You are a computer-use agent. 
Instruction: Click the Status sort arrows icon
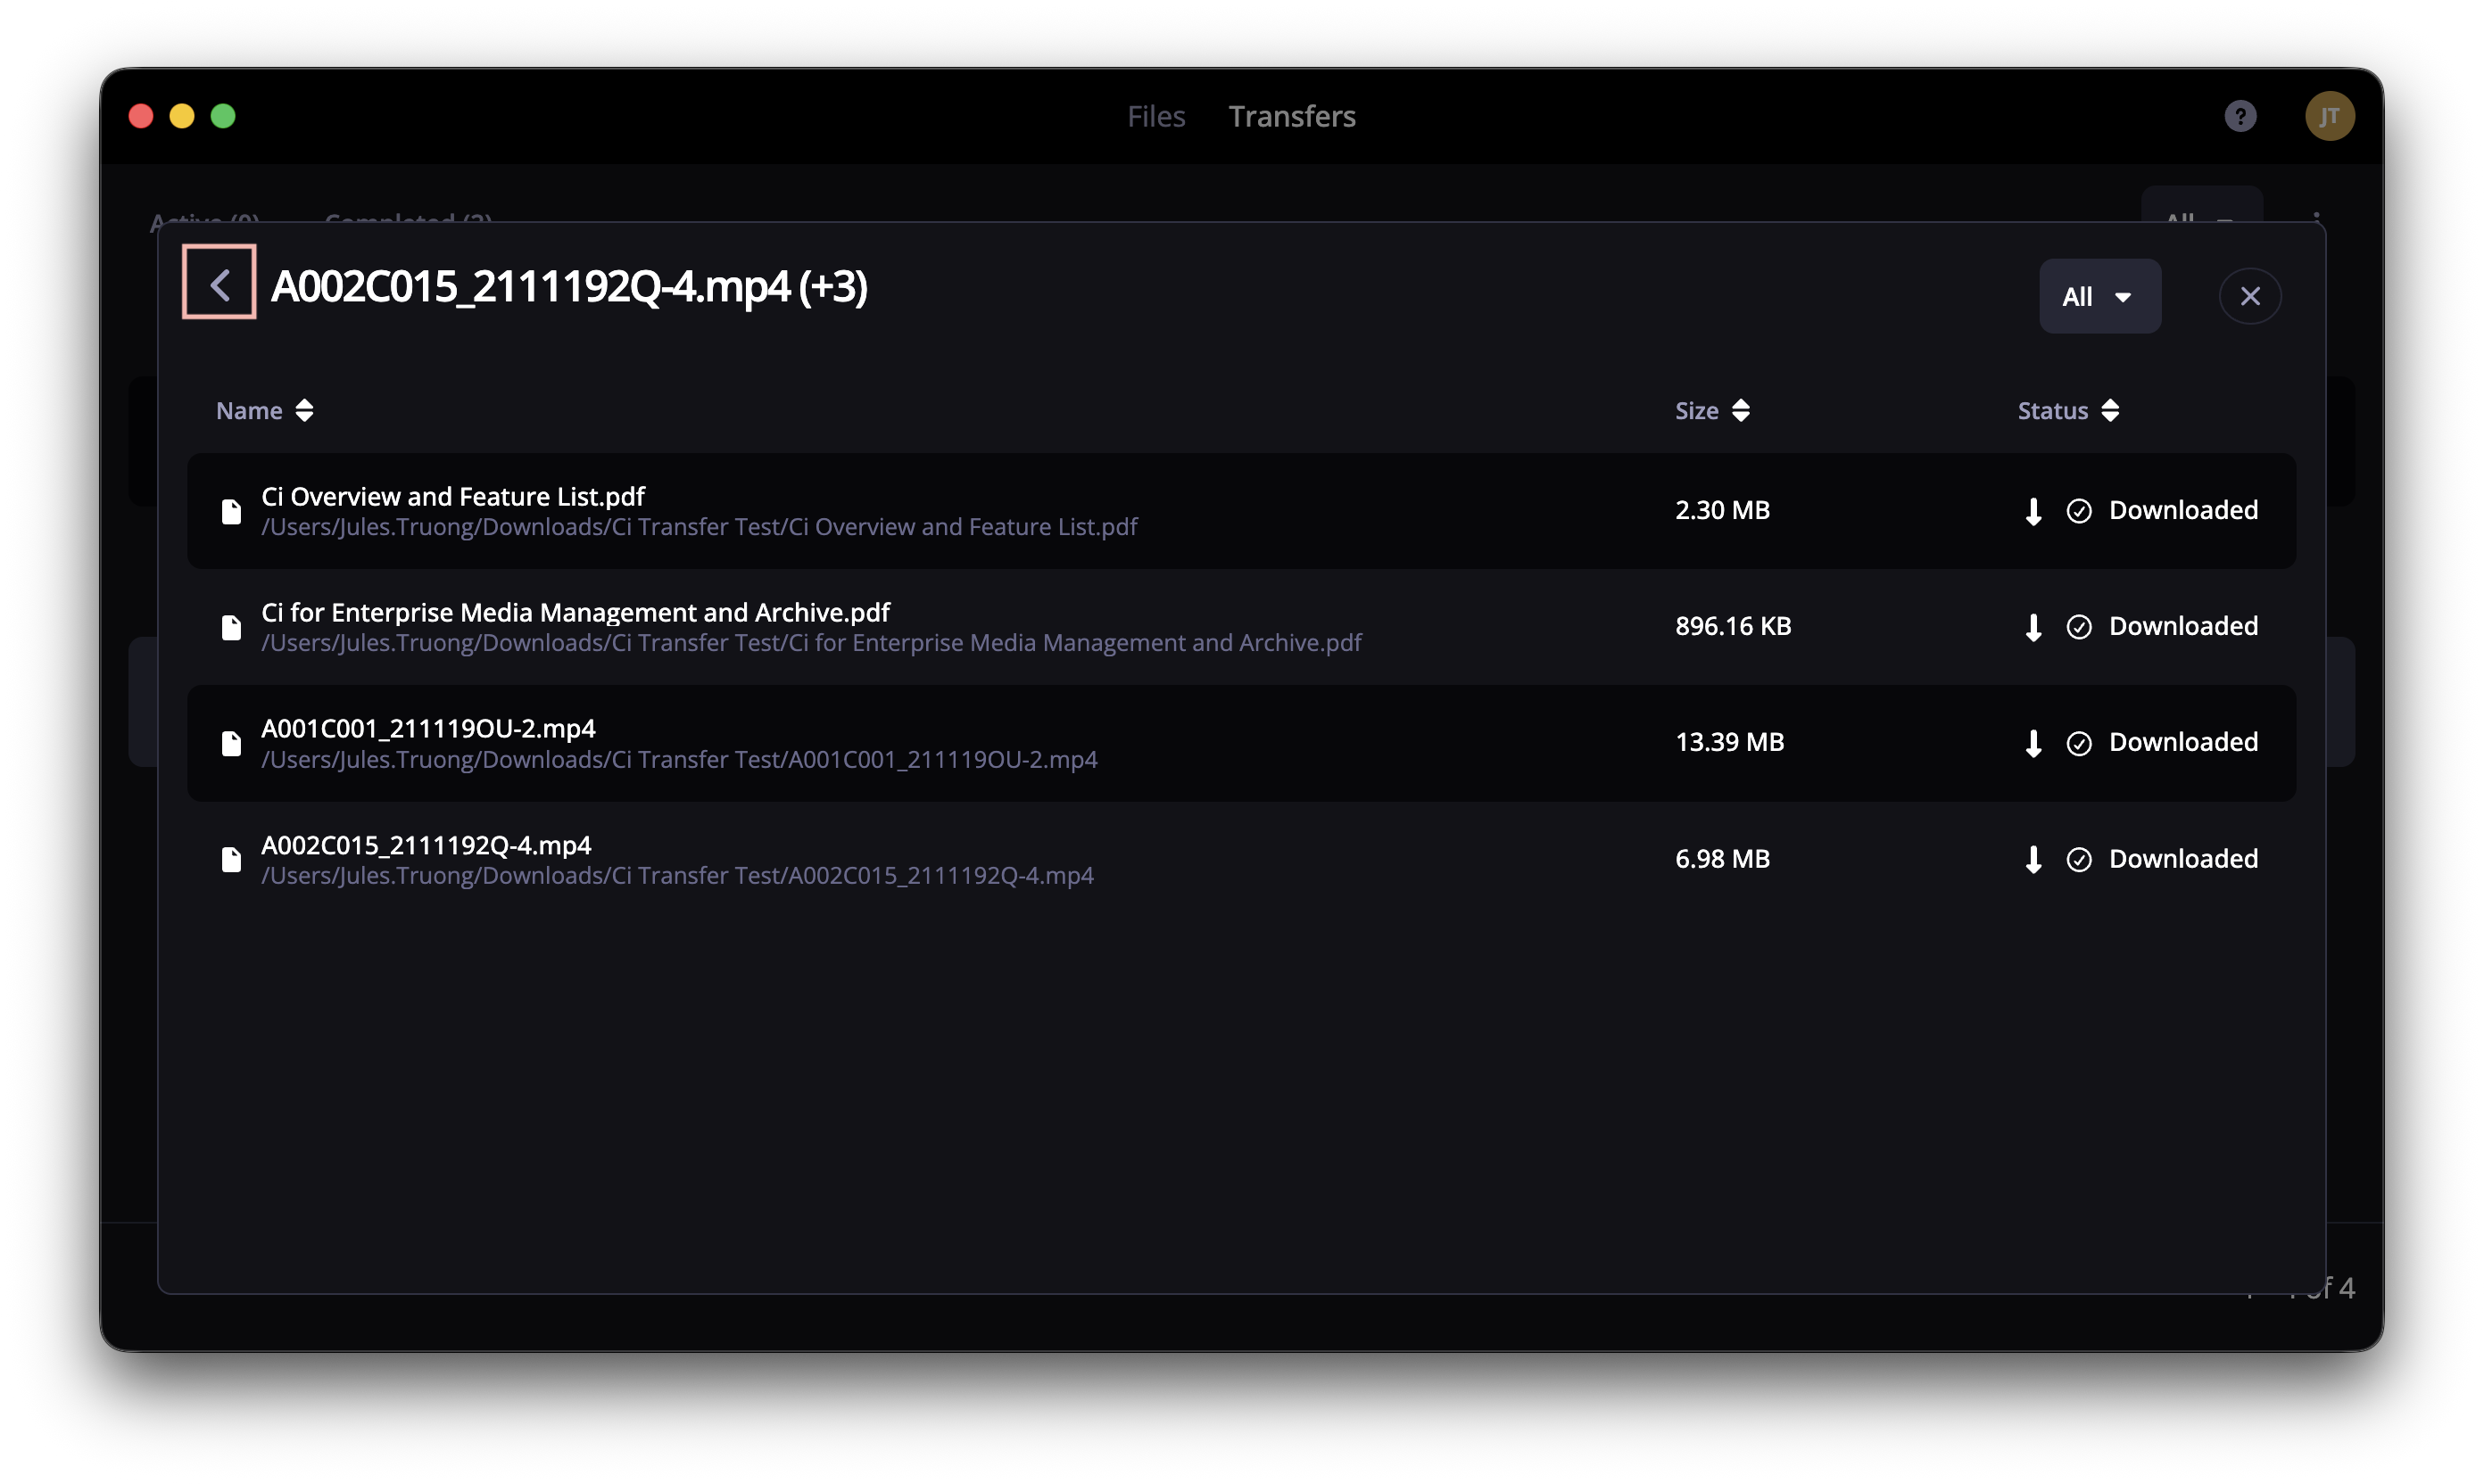(2109, 411)
